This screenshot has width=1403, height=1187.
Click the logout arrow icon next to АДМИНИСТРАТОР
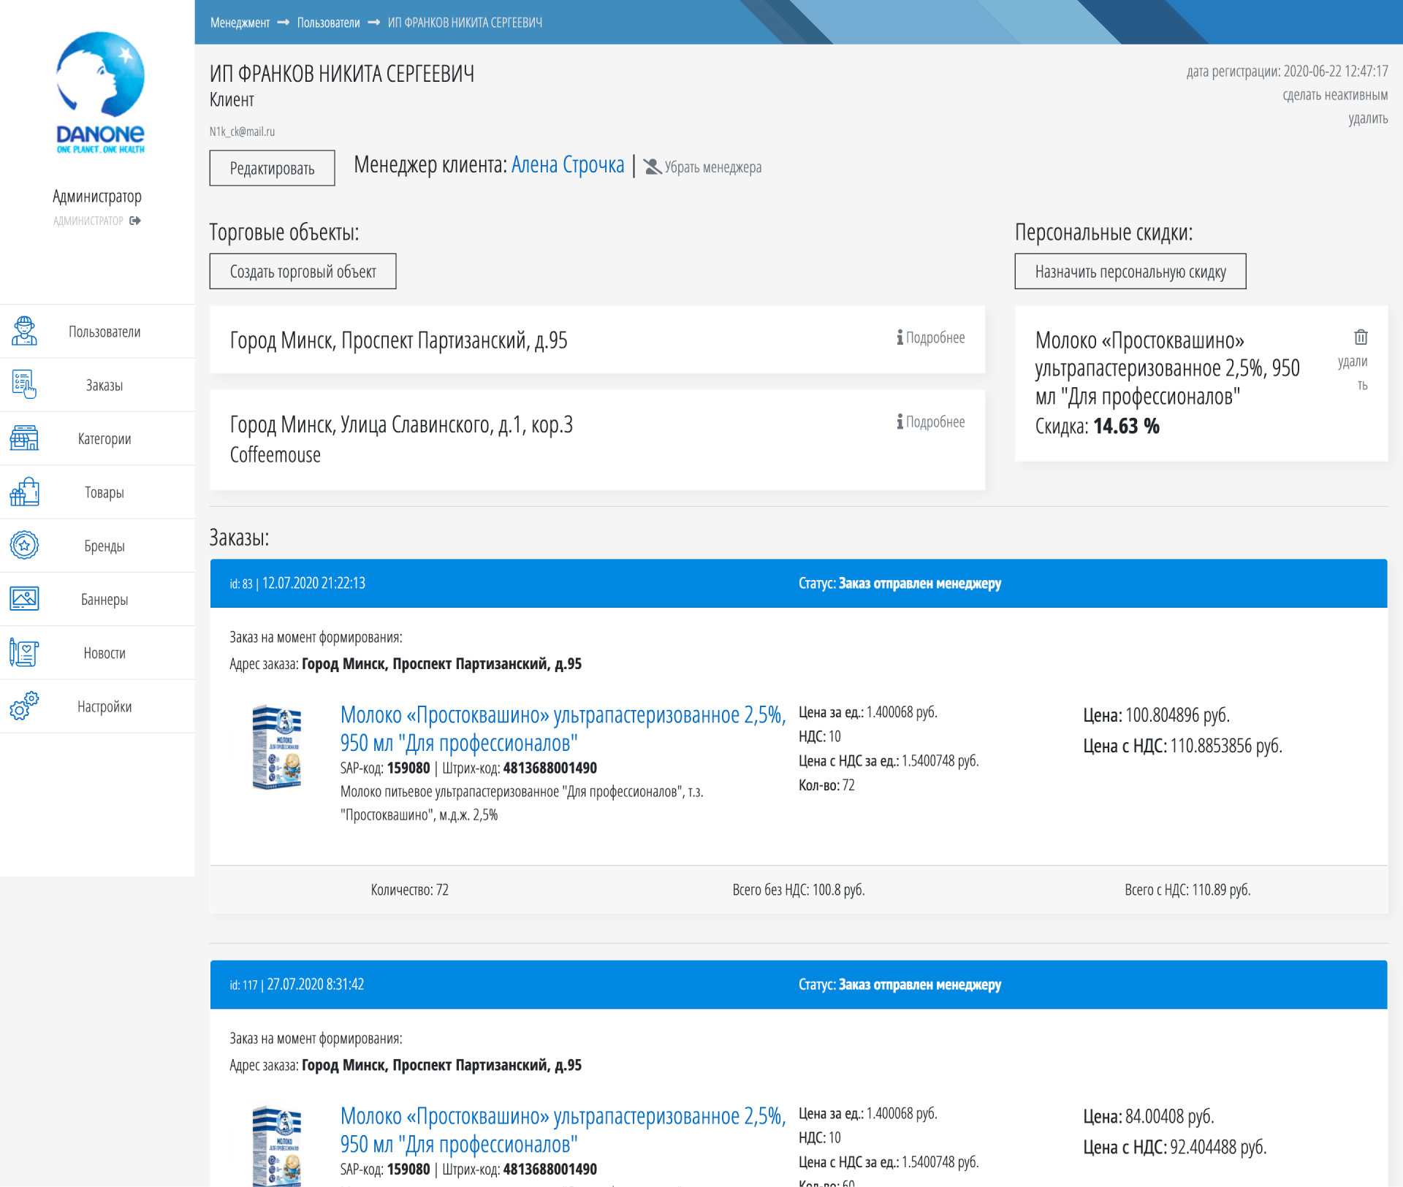[135, 221]
